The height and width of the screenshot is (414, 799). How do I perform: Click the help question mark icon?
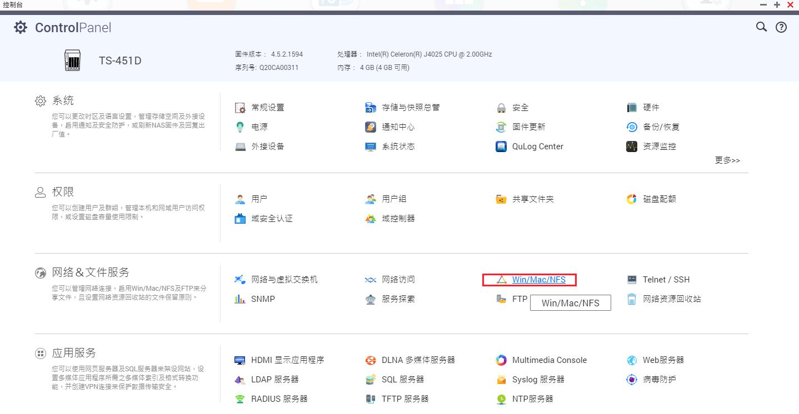(781, 27)
